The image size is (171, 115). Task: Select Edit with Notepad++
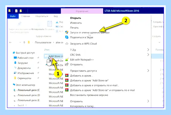click(82, 60)
